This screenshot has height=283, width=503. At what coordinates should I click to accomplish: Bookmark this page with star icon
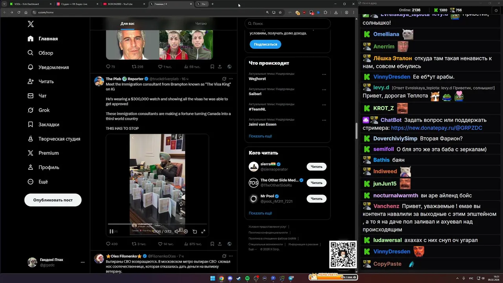click(280, 12)
